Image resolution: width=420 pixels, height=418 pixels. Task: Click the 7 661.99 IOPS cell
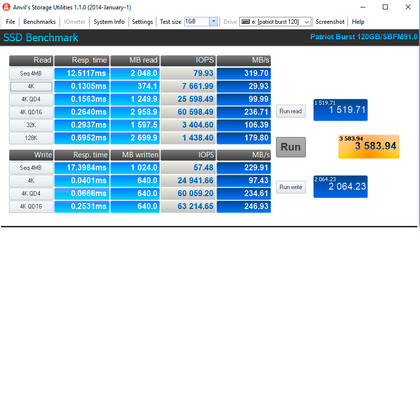pyautogui.click(x=188, y=86)
